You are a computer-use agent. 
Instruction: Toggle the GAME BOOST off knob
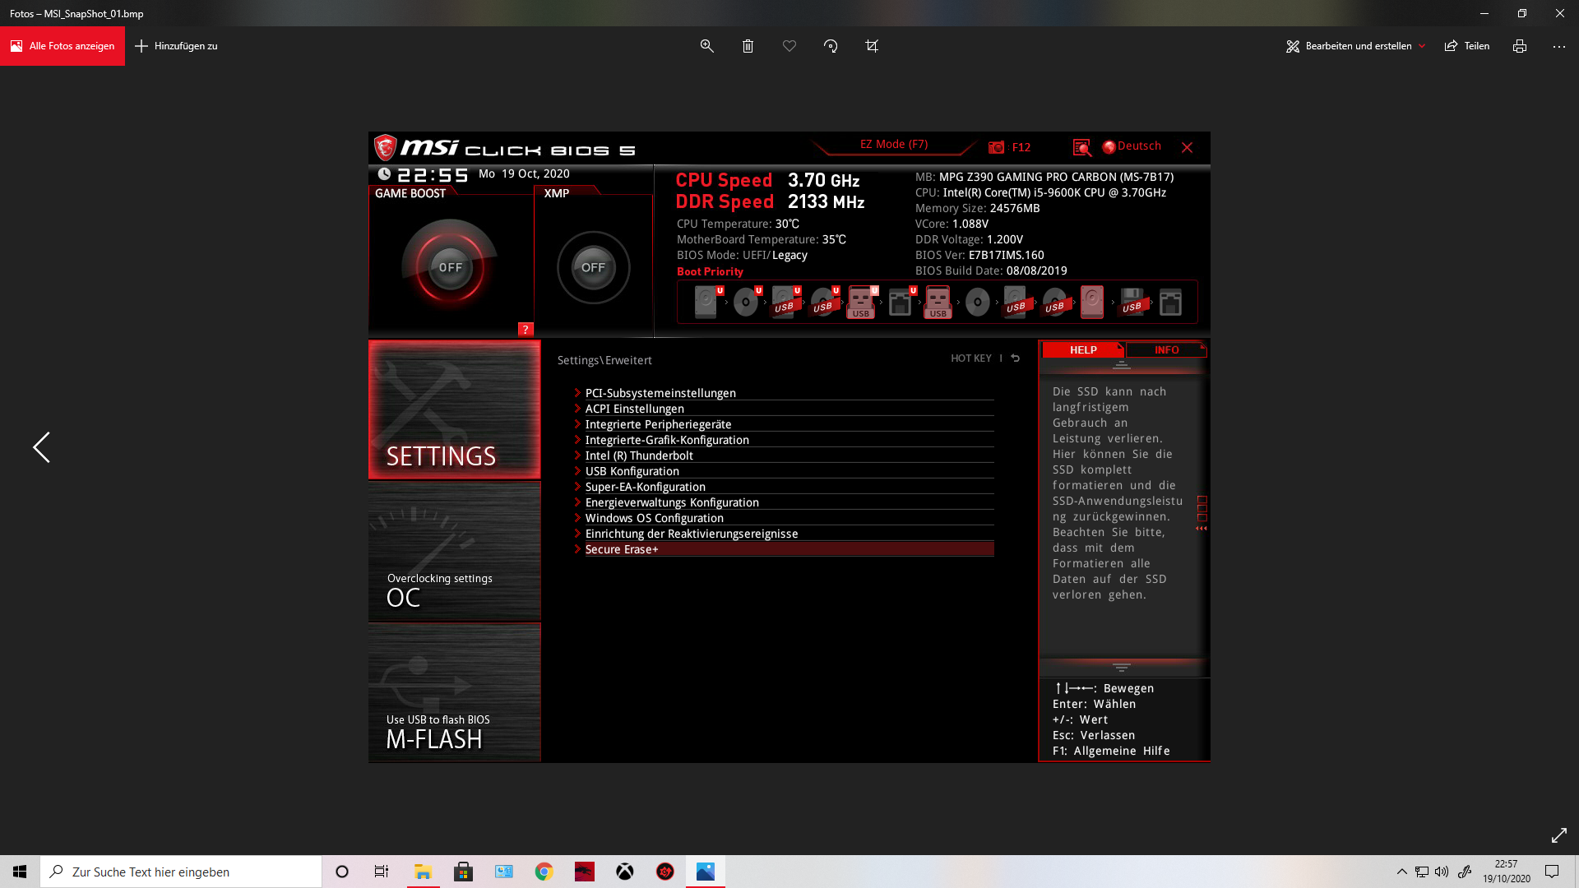click(x=450, y=267)
